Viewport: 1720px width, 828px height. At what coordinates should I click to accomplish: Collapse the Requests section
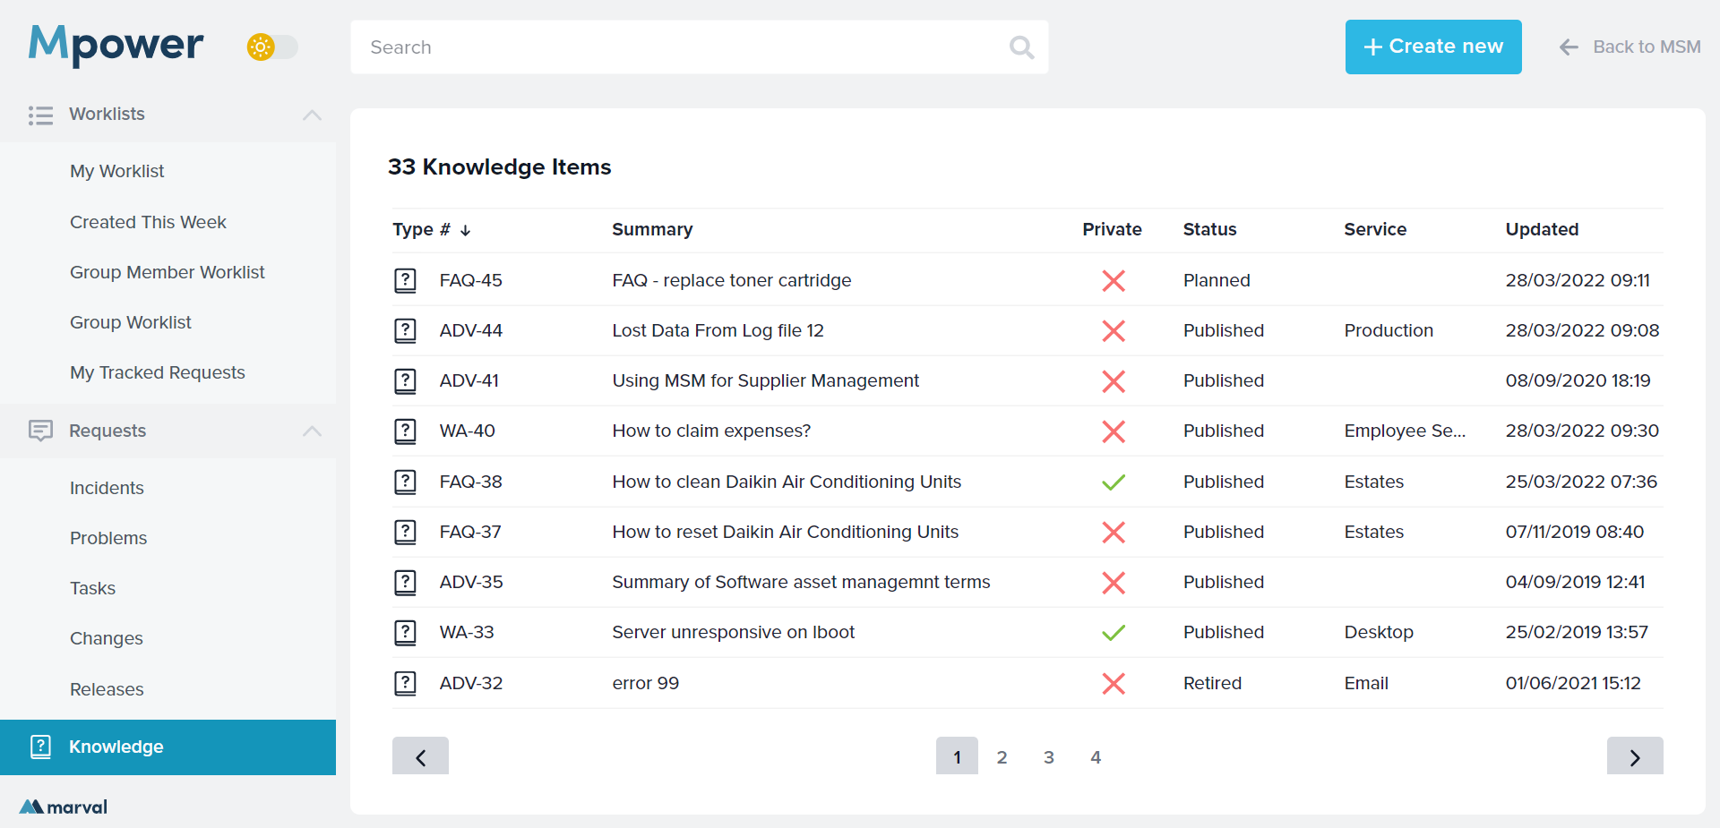click(x=312, y=431)
